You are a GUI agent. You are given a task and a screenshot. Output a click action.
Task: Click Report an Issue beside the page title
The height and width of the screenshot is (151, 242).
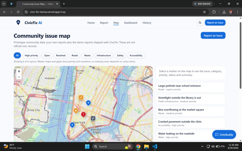pyautogui.click(x=213, y=35)
